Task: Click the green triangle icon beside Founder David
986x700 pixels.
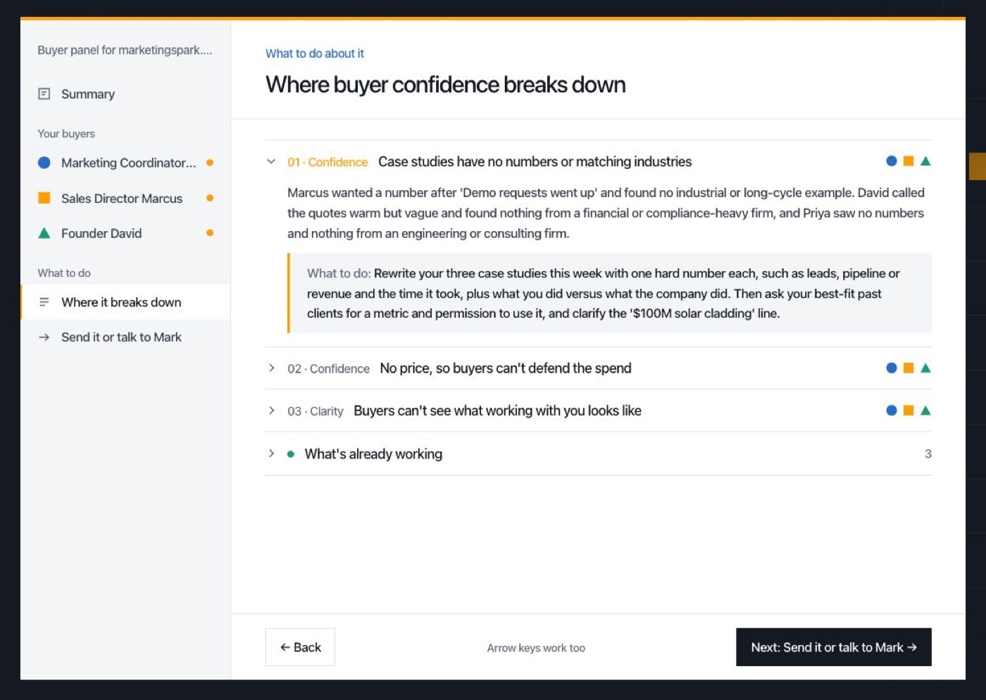Action: click(x=44, y=233)
